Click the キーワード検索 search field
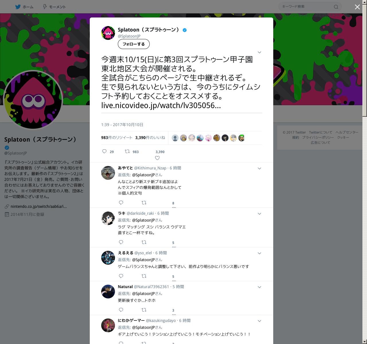The image size is (367, 344). [307, 7]
